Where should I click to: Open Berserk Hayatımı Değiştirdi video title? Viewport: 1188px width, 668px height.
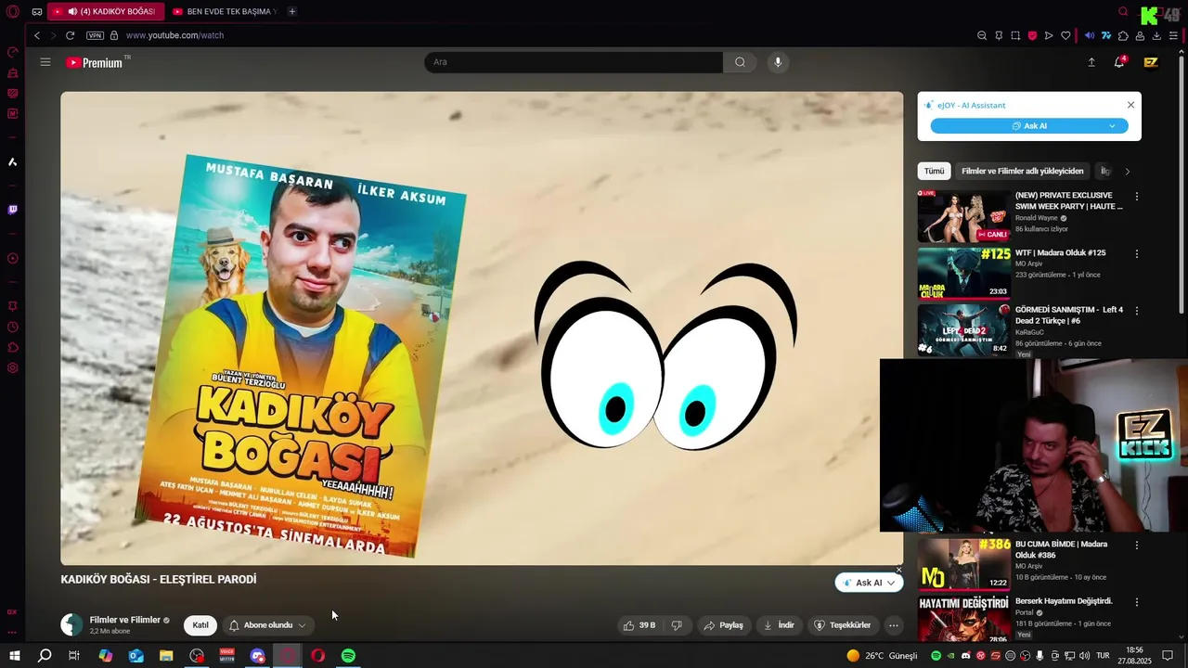pos(1064,601)
